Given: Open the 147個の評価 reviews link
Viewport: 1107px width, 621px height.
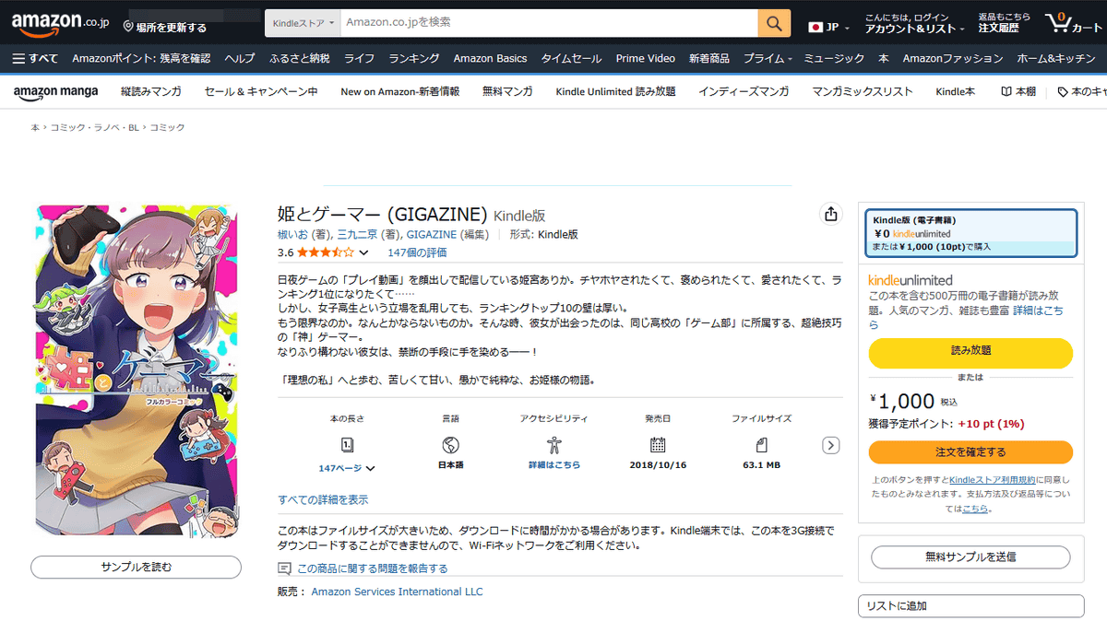Looking at the screenshot, I should coord(417,252).
